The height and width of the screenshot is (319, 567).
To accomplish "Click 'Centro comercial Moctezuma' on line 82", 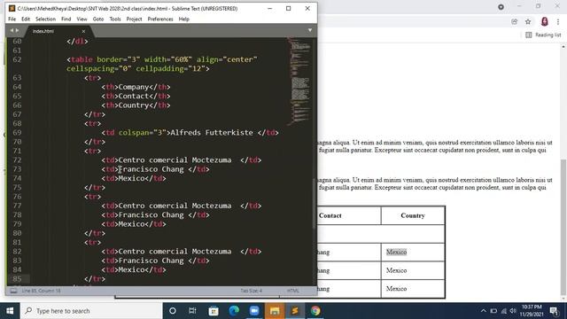I will tap(175, 252).
